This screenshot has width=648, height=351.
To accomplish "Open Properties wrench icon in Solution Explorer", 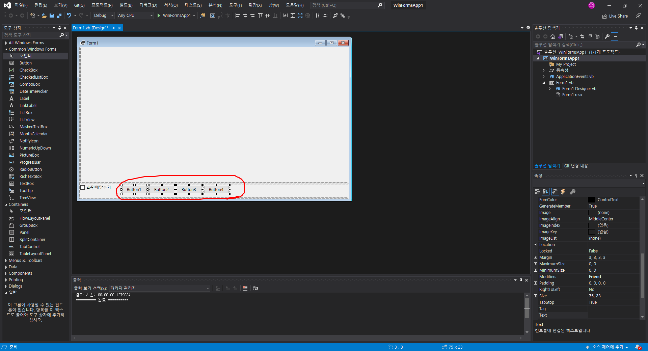I will (x=607, y=36).
